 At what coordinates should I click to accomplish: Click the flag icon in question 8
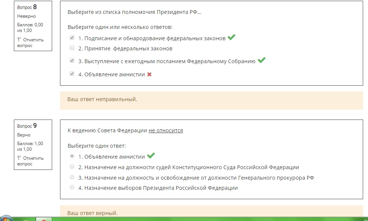point(19,39)
